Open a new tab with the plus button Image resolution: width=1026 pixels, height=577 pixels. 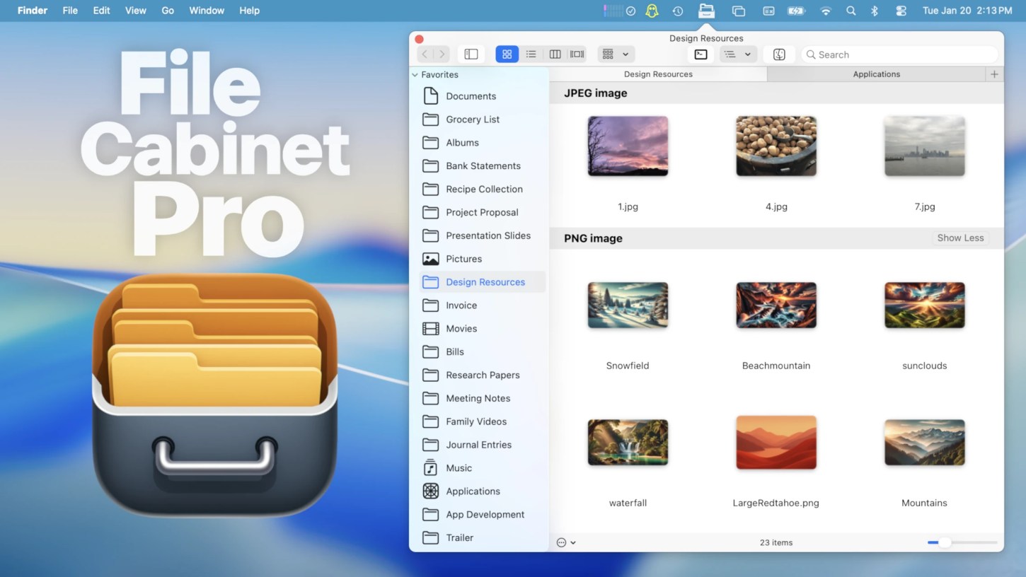point(994,74)
